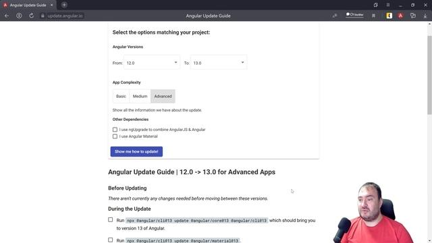432x243 pixels.
Task: Open a new browser tab
Action: point(64,5)
